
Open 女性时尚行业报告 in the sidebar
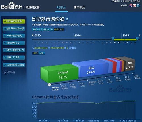click(x=14, y=65)
